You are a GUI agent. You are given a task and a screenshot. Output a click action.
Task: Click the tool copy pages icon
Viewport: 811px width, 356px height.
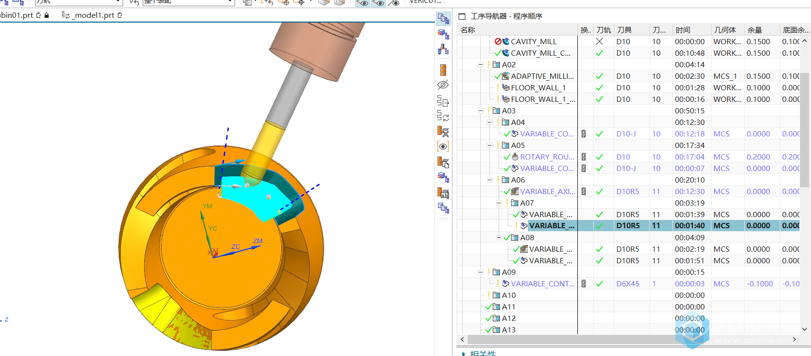pyautogui.click(x=443, y=162)
